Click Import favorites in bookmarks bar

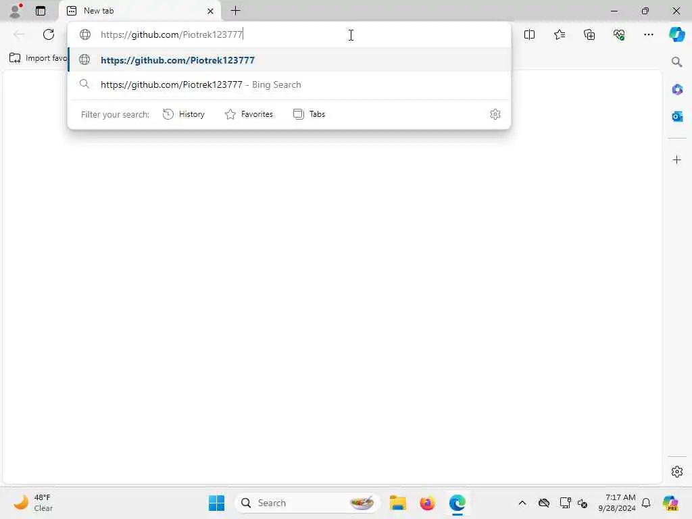pyautogui.click(x=38, y=58)
